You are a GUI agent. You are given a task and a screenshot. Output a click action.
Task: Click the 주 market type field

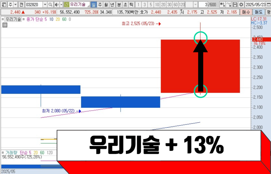(11, 4)
